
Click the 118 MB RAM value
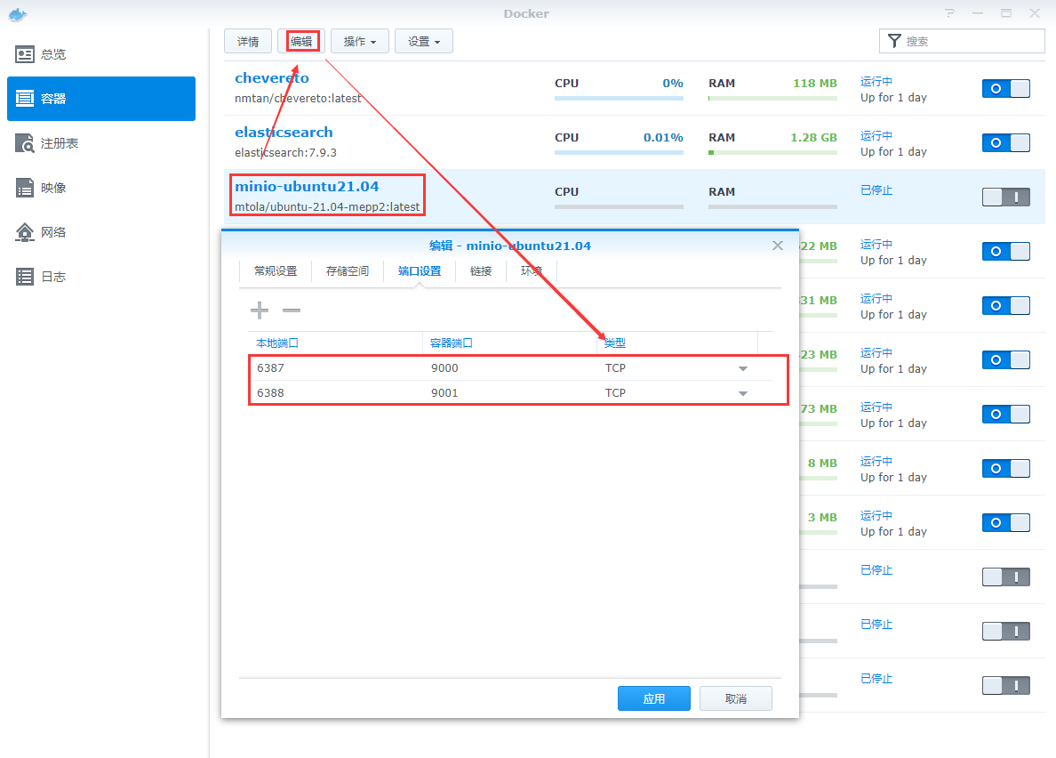point(815,84)
